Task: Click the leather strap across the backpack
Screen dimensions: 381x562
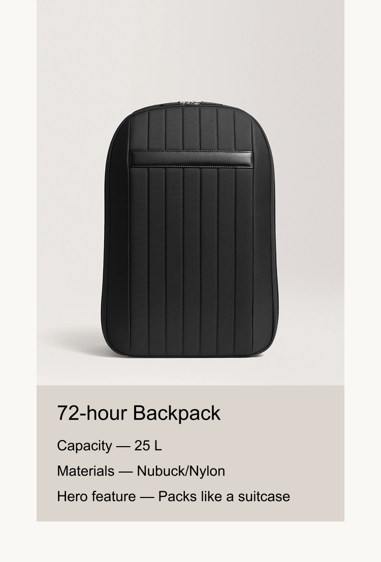Action: pyautogui.click(x=191, y=159)
